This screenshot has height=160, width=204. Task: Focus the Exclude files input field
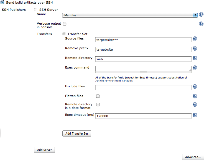coord(143,87)
